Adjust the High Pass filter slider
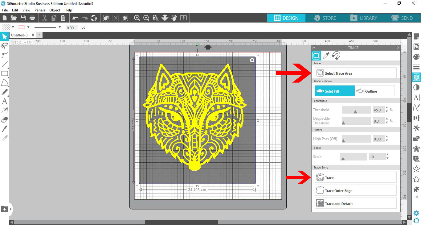The height and width of the screenshot is (225, 421). 356,139
